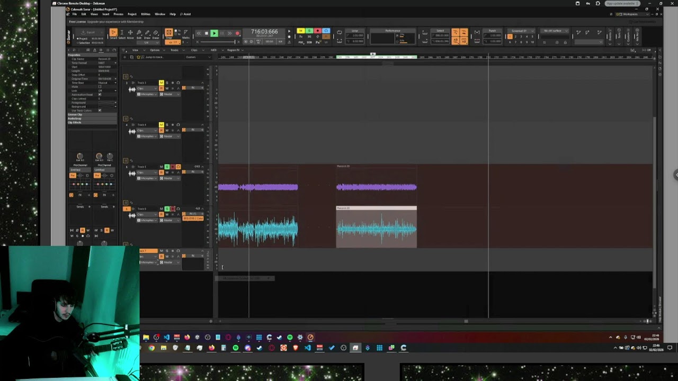Click App update available in Remote Desktop
This screenshot has width=678, height=381.
(x=622, y=4)
